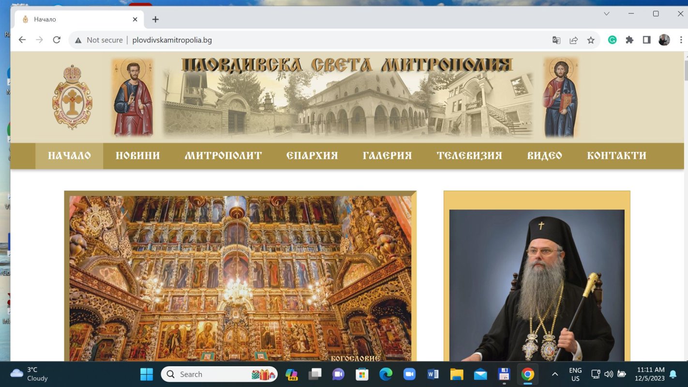Reload the plovdivskamitropolia.bg page
This screenshot has height=387, width=688.
point(57,40)
